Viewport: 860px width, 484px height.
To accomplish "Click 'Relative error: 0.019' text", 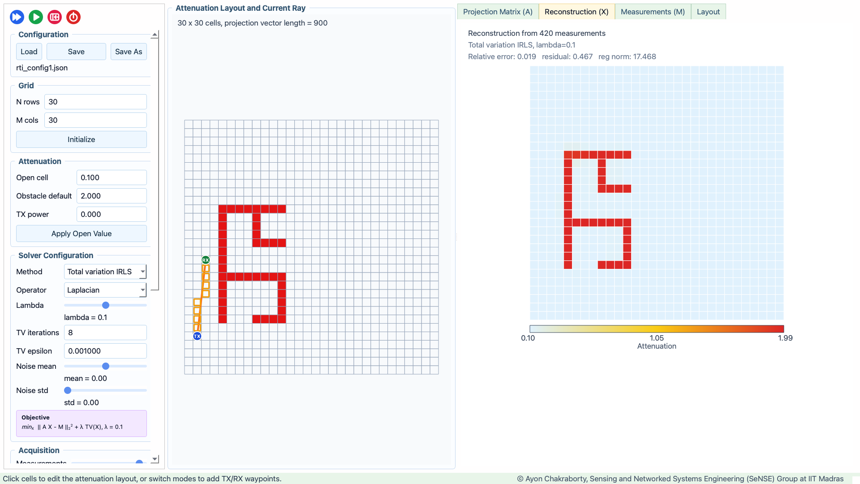I will [502, 56].
